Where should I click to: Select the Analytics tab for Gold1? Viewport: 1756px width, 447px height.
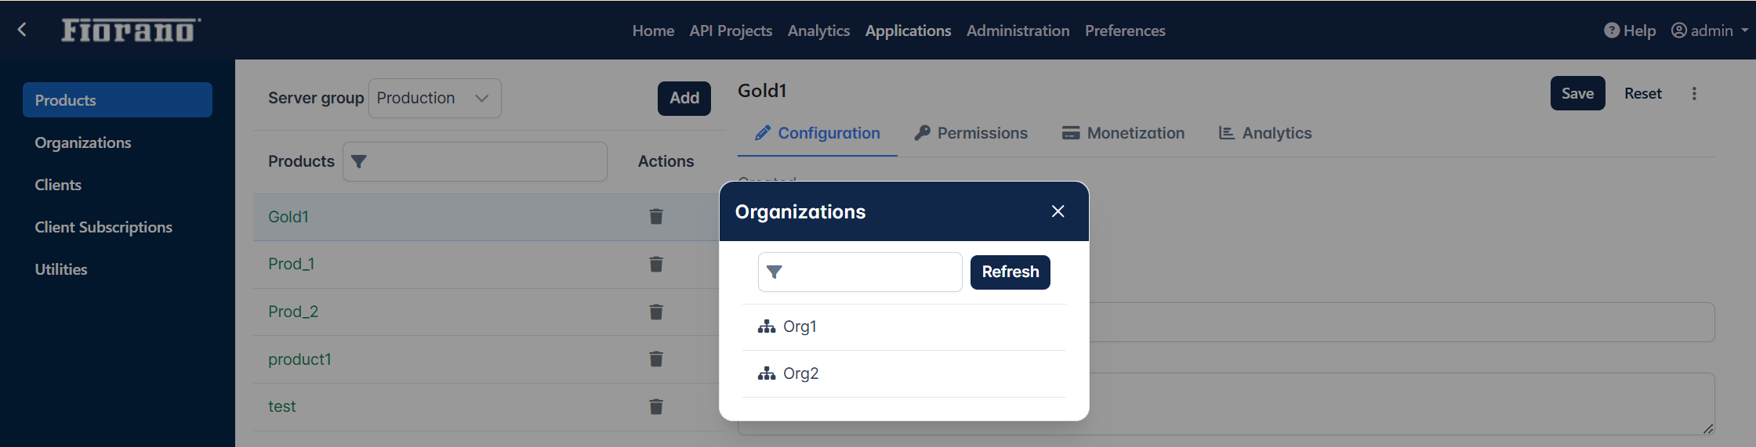[1264, 133]
